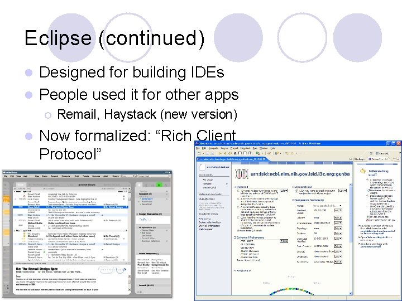Image resolution: width=402 pixels, height=301 pixels.
Task: Collapse the Sequence section near bottom
Action: coord(234,270)
